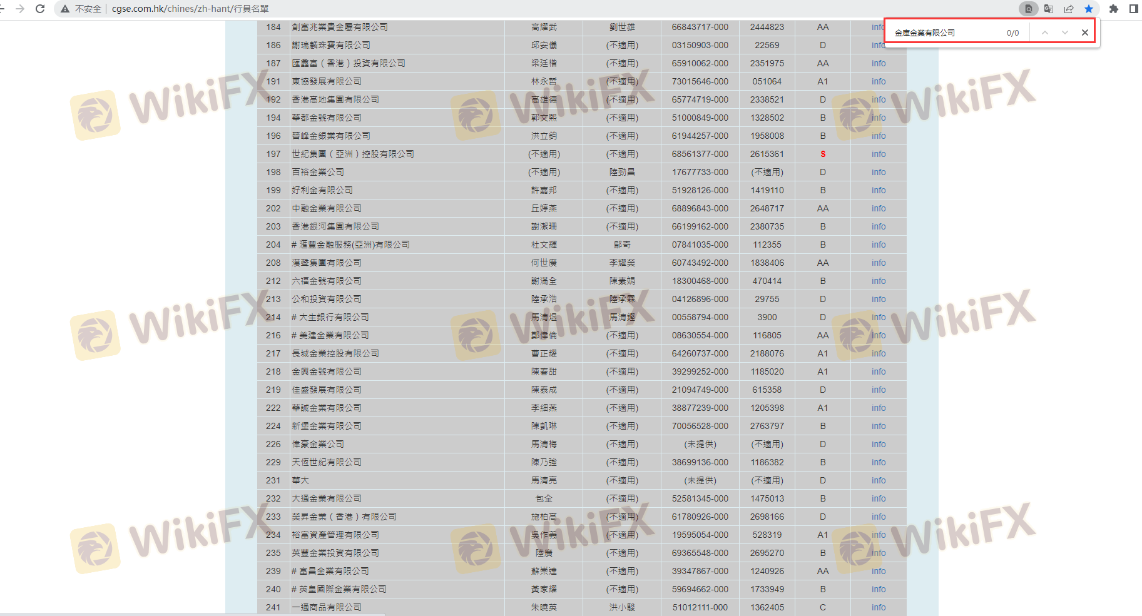Open the browser side panel icon
Screen dimensions: 1142x616
pos(1133,9)
